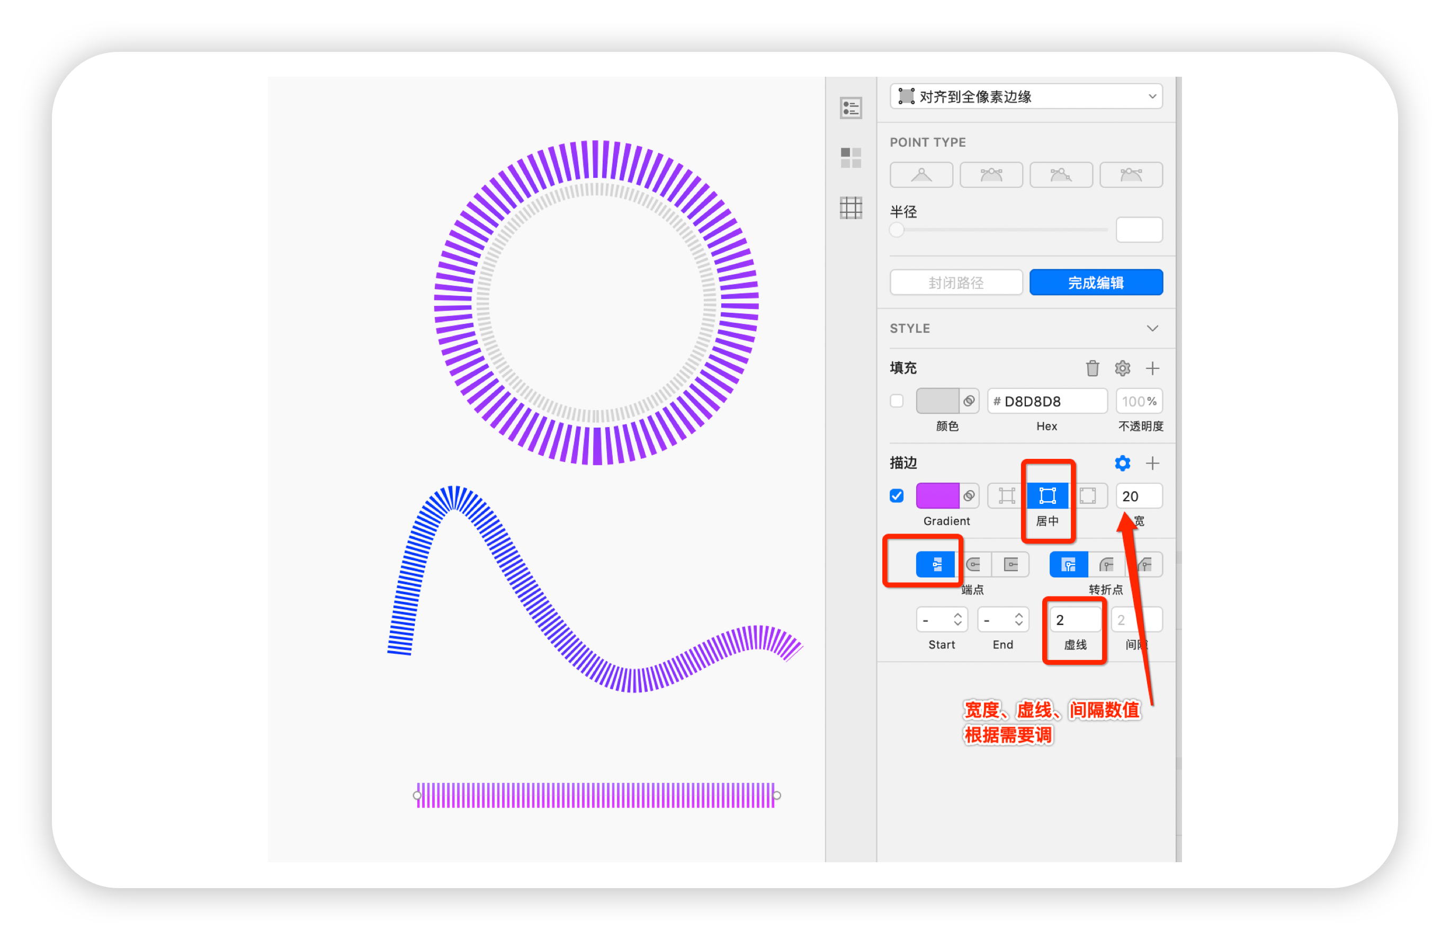Open the Start arrow style dropdown
Screen dimensions: 1450x940
pyautogui.click(x=942, y=620)
